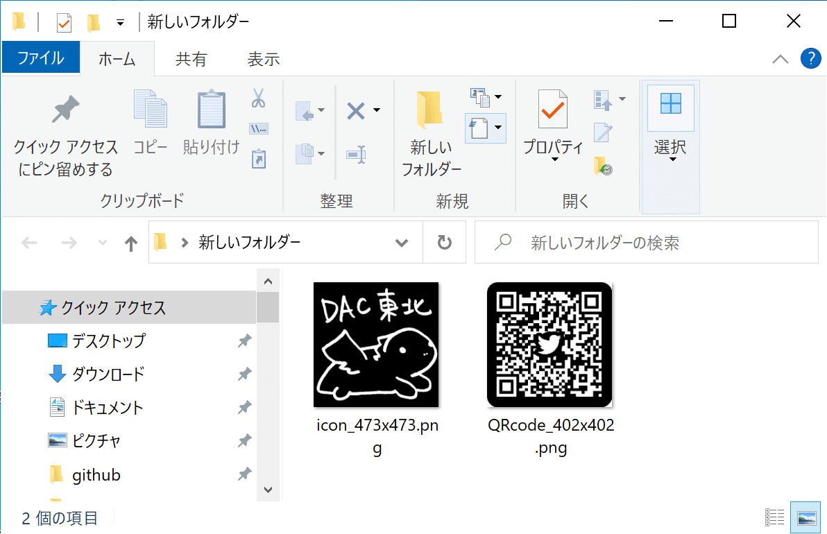Select the ホーム ribbon tab
Viewport: 827px width, 534px height.
click(117, 58)
